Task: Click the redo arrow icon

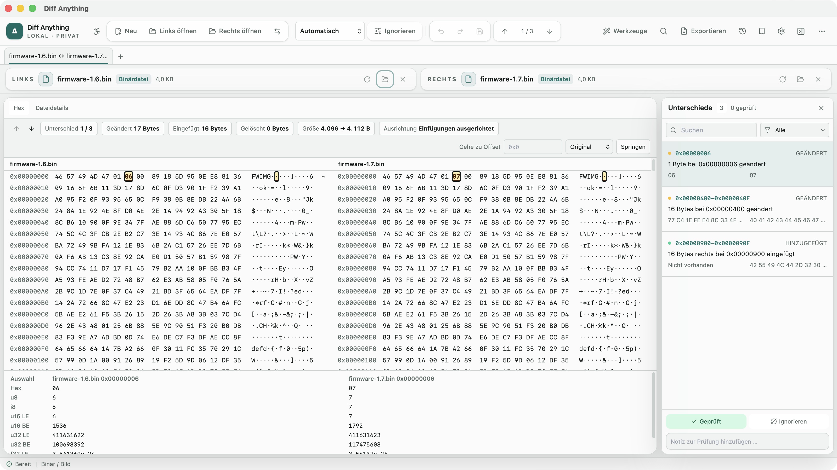Action: (x=460, y=31)
